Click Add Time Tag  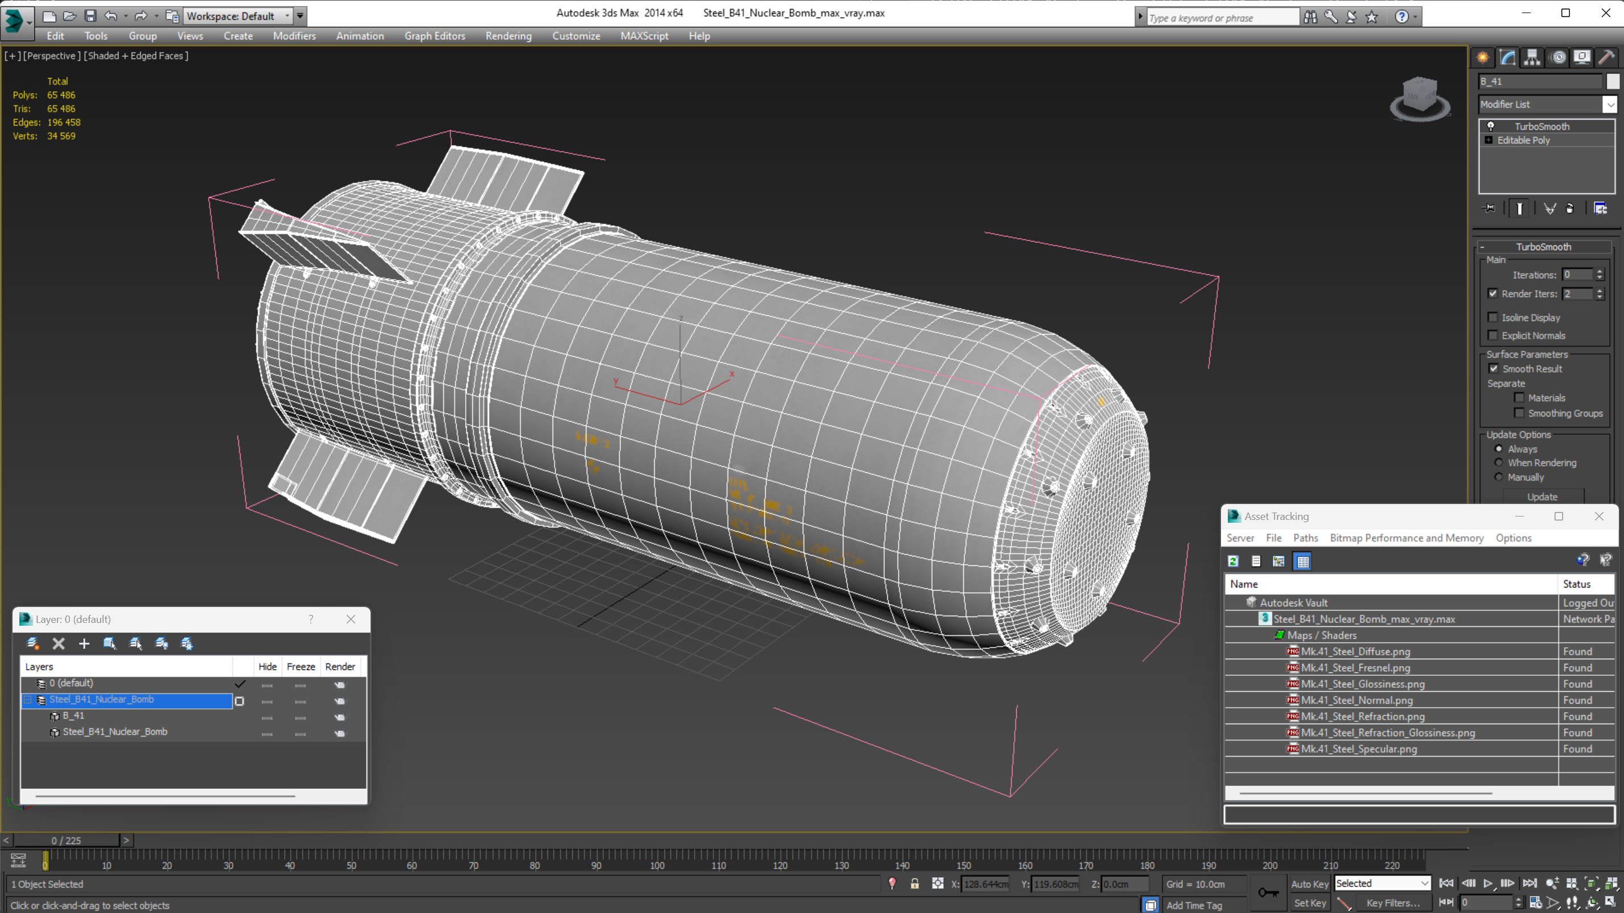pos(1194,905)
